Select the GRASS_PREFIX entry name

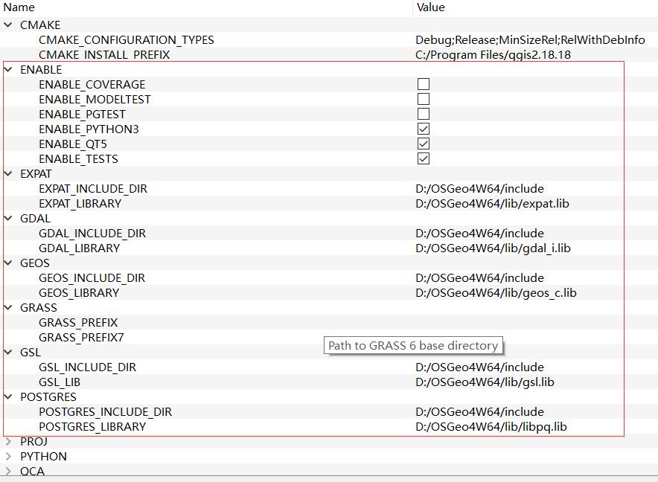(x=78, y=323)
